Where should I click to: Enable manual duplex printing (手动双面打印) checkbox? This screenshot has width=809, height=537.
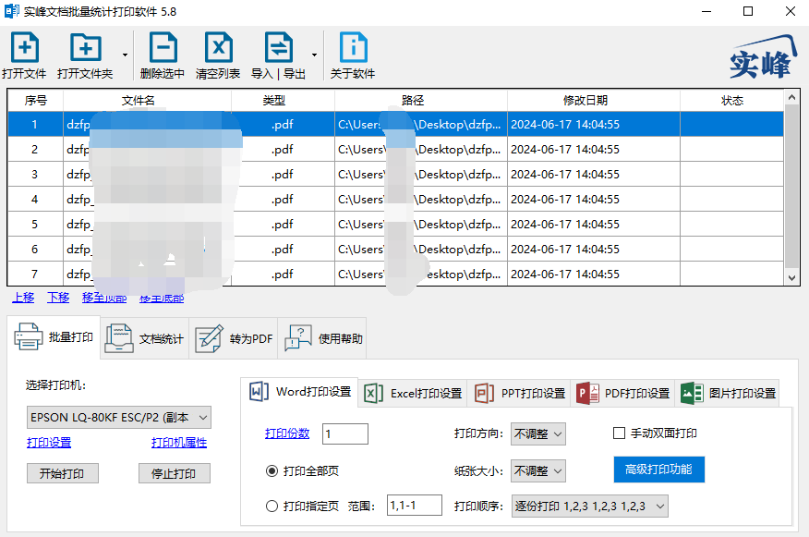pos(619,433)
